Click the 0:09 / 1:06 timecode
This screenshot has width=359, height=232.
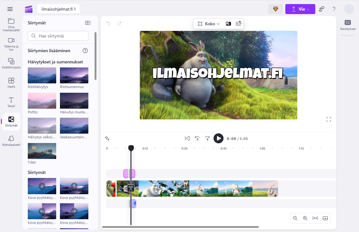tap(237, 139)
